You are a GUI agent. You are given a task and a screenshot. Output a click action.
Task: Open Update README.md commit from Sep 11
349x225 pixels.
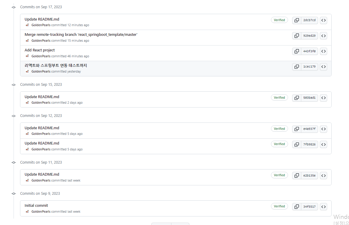tap(42, 174)
